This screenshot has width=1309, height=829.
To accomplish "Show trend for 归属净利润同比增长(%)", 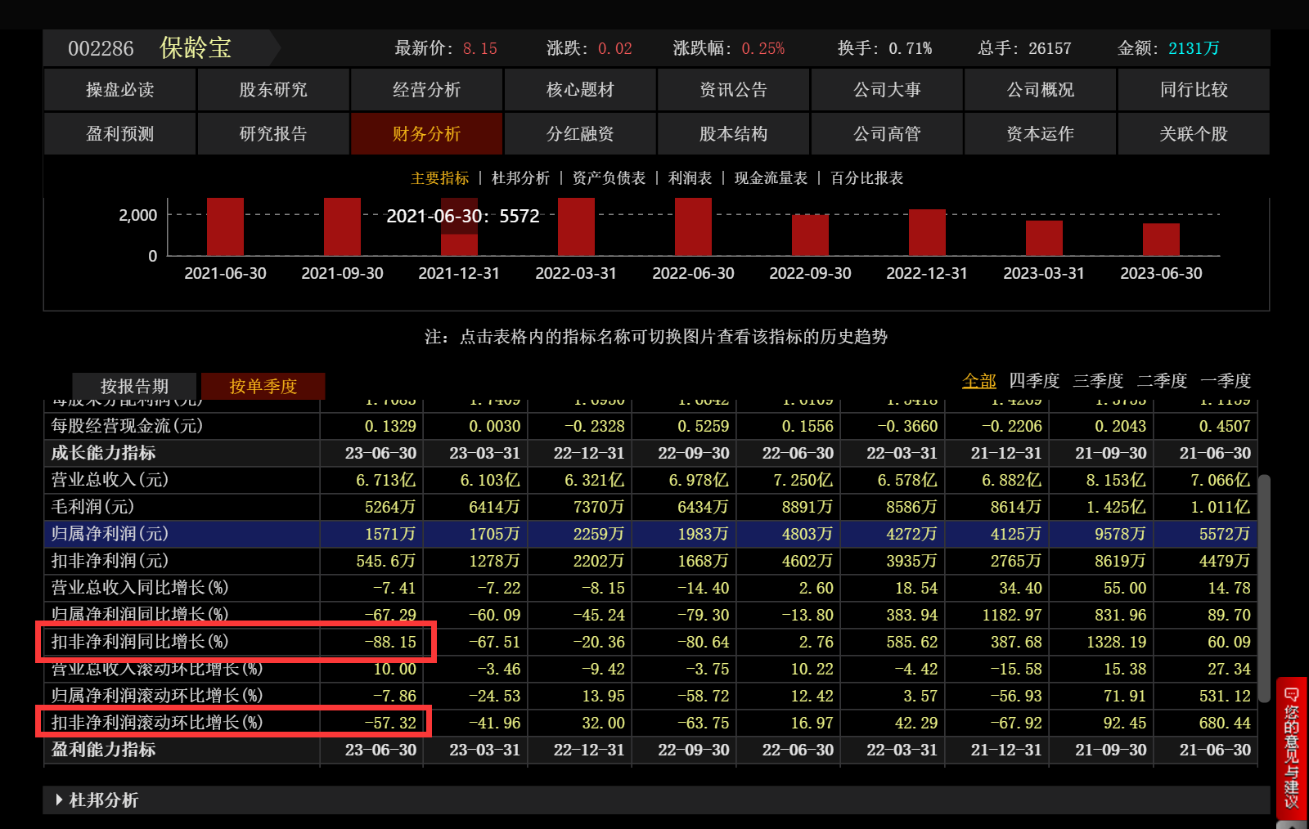I will [140, 615].
